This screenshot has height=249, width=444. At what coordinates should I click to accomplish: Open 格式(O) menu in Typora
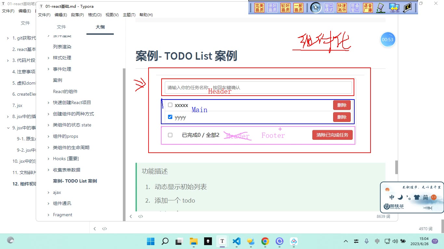pyautogui.click(x=95, y=15)
